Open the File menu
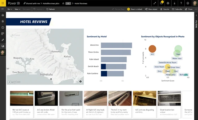Image resolution: width=198 pixels, height=120 pixels. click(x=10, y=9)
